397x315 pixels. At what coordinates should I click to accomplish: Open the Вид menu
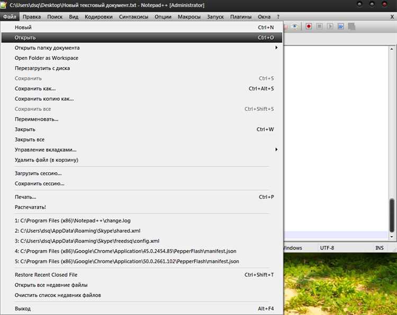point(74,17)
